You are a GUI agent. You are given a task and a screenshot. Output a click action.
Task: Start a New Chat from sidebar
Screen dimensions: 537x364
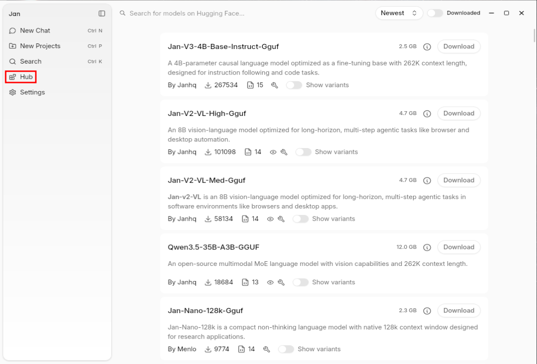(56, 31)
